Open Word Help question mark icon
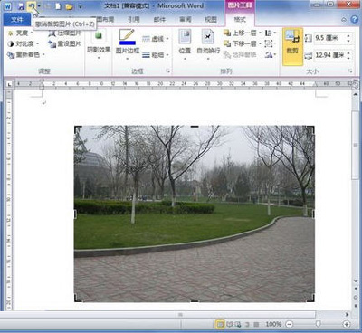Screen dimensions: 362x333 pyautogui.click(x=354, y=20)
